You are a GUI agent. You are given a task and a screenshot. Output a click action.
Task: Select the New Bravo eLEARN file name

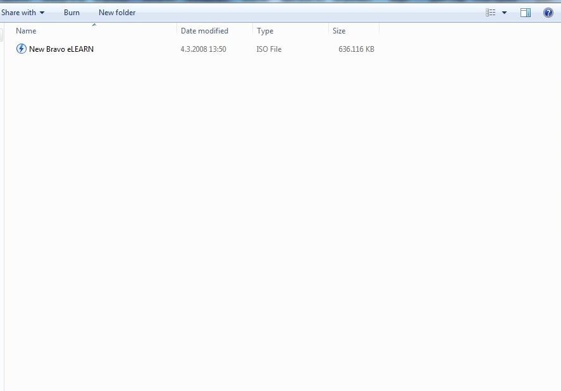[x=61, y=49]
